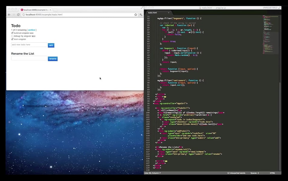Click the ng-submit="renameList()" code line
The width and height of the screenshot is (288, 181).
tap(173, 149)
